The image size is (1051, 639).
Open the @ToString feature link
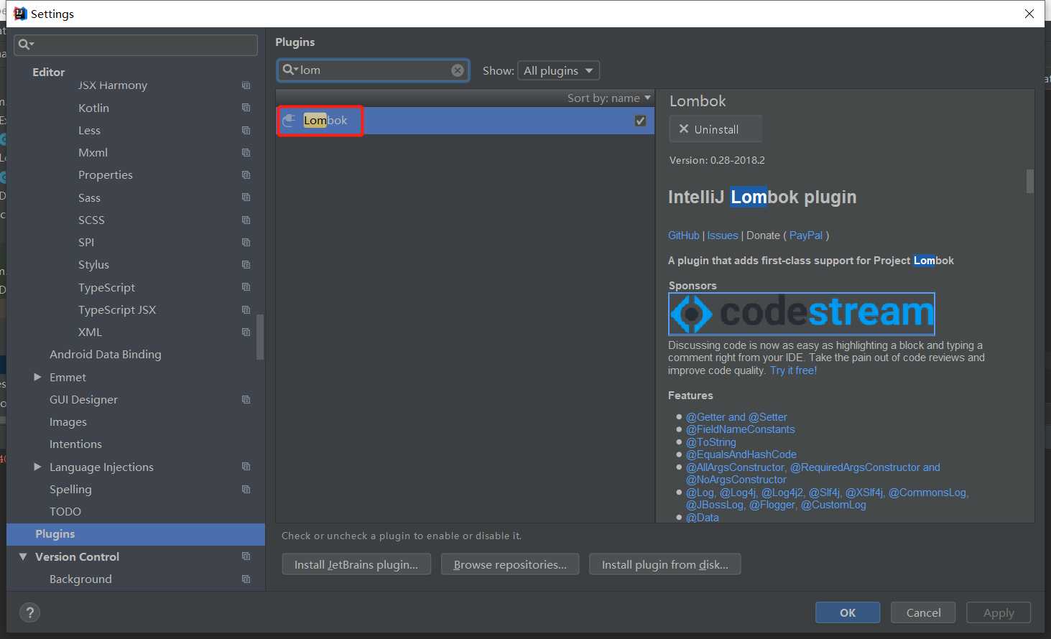[711, 442]
